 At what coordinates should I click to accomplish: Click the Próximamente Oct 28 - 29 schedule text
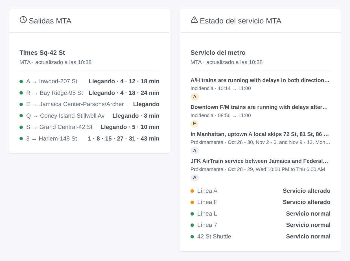click(x=258, y=170)
